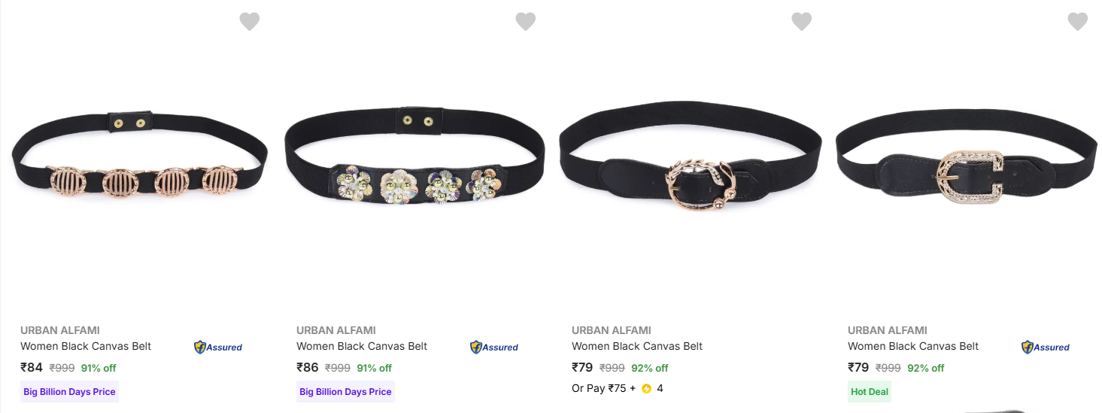Click the Assured badge on the ₹86 belt

coord(494,347)
